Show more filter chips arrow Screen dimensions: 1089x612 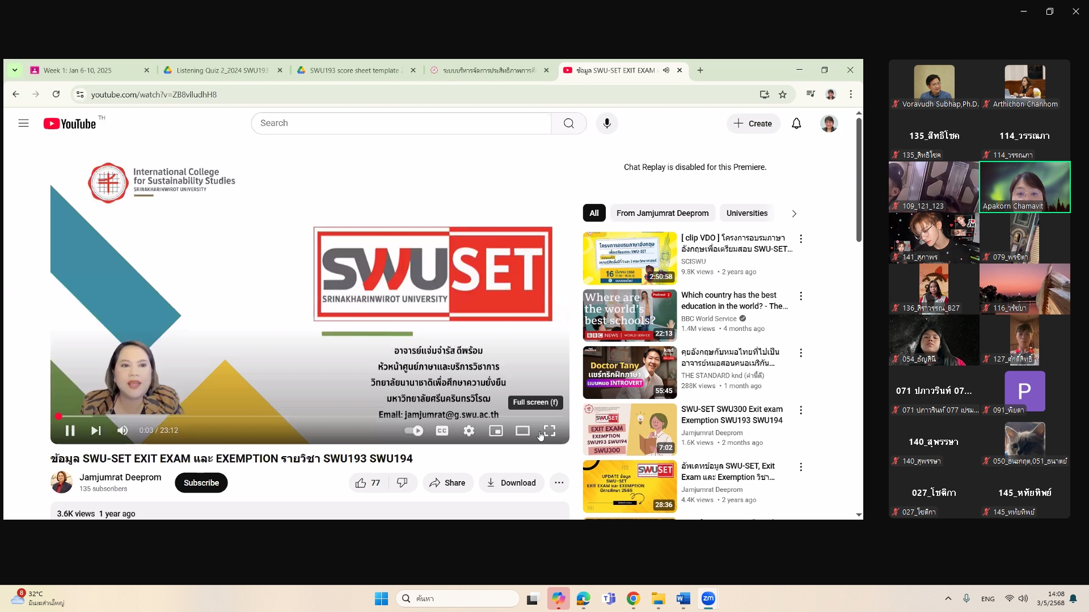pos(794,214)
